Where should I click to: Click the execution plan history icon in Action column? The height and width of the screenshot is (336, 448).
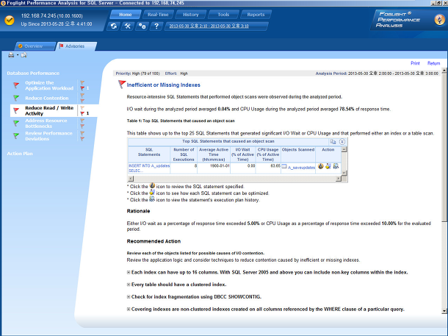(x=336, y=166)
